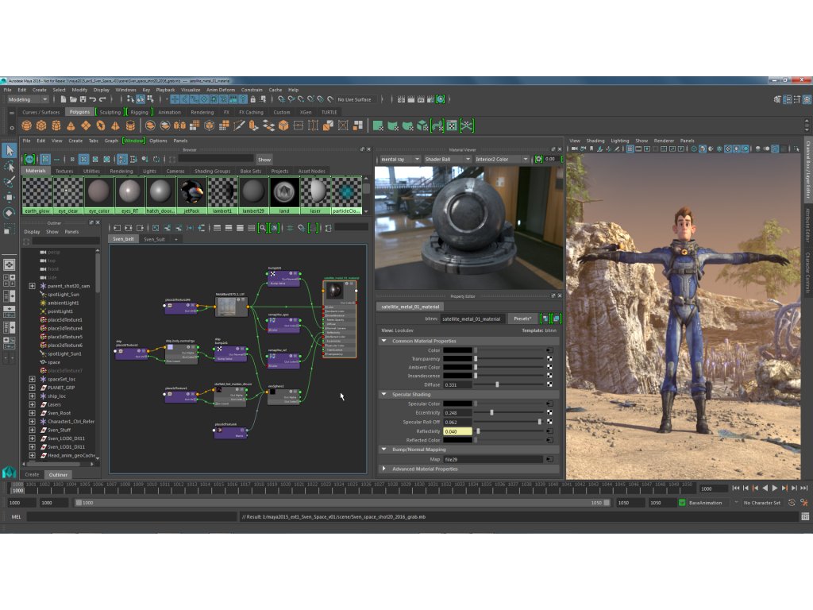Click the Maya logo icon at bottom left
The width and height of the screenshot is (813, 610).
click(x=9, y=473)
